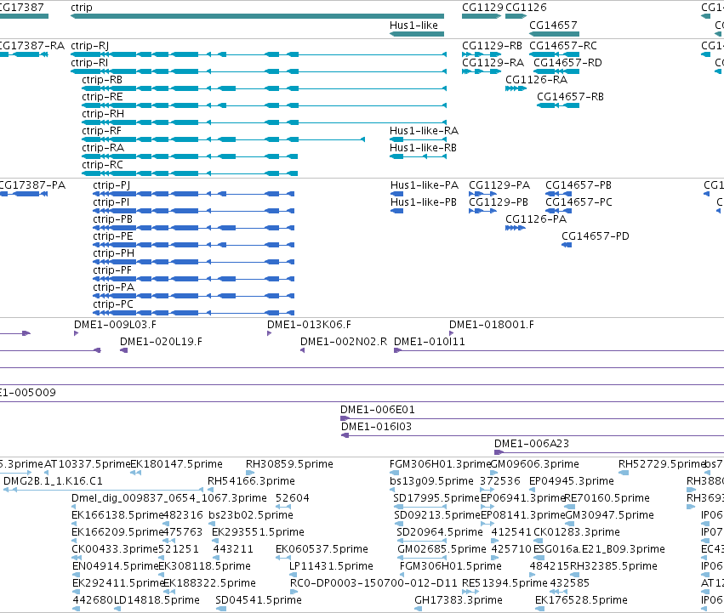Click the ctrip-PJ protein label
The height and width of the screenshot is (613, 724).
click(x=111, y=185)
